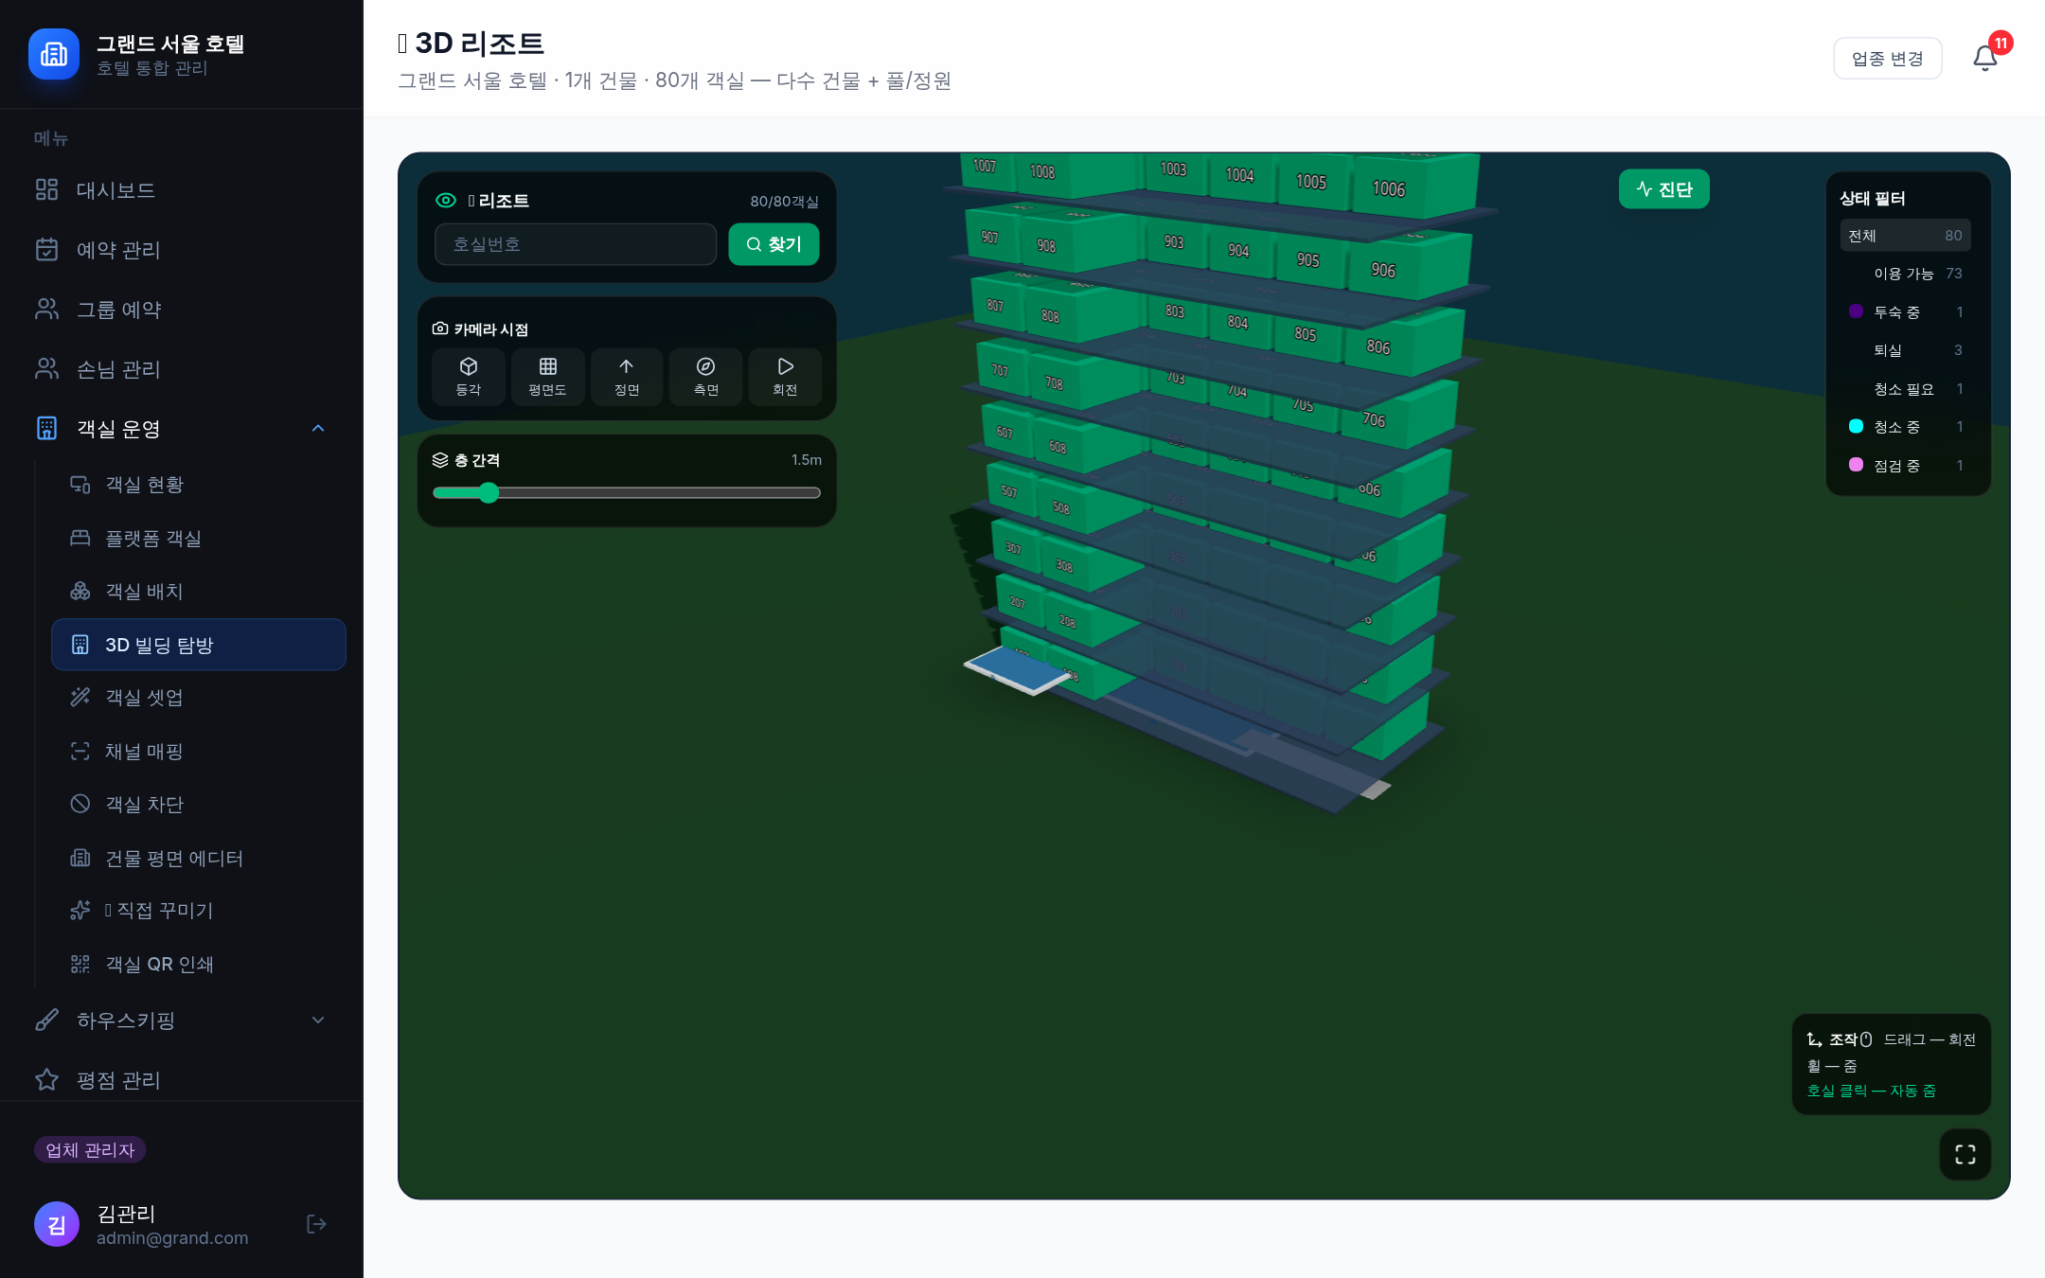Screen dimensions: 2045x1278
Task: Filter by 전체 status
Action: pos(1905,236)
